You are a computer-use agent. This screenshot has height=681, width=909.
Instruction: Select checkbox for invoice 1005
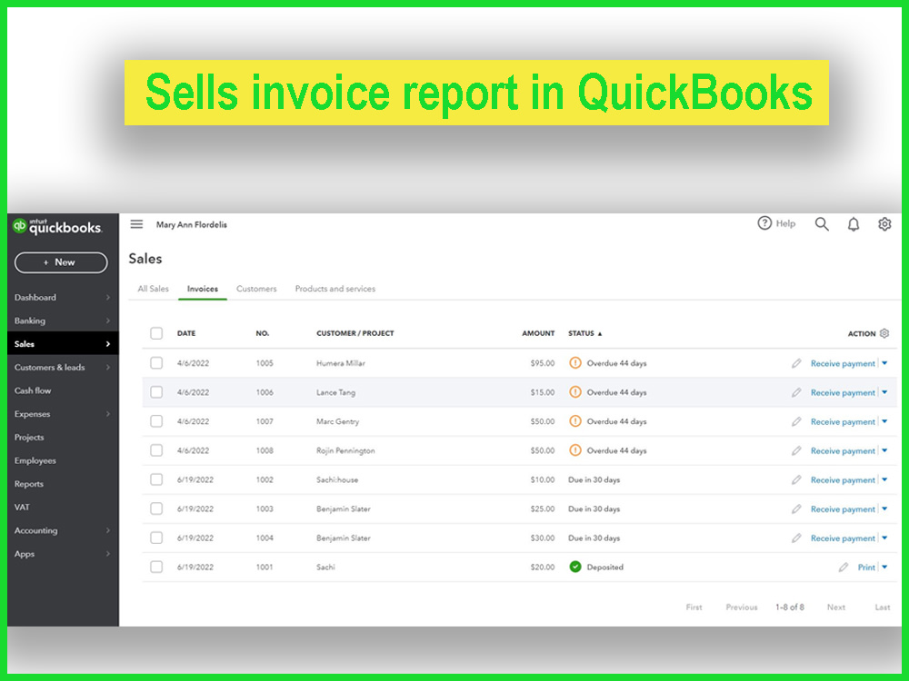pos(156,362)
